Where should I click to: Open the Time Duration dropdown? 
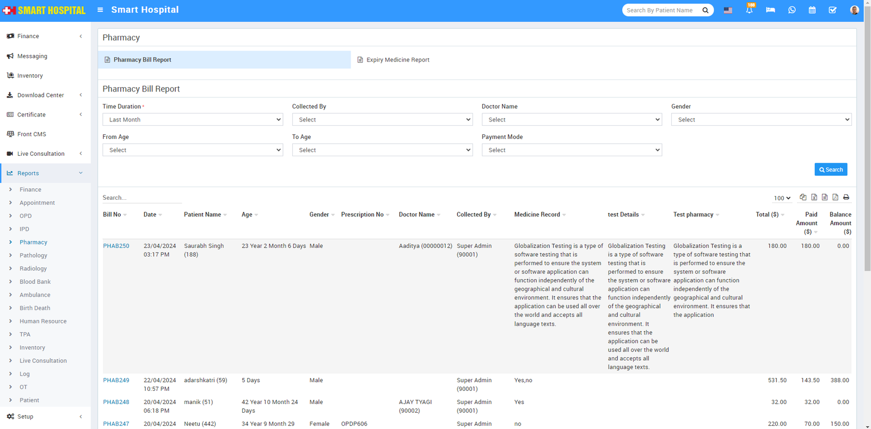tap(193, 120)
